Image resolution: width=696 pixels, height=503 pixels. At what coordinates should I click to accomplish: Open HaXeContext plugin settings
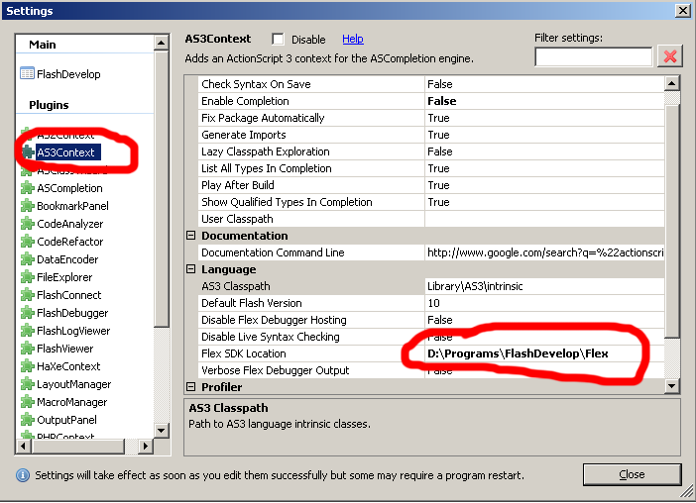tap(68, 366)
